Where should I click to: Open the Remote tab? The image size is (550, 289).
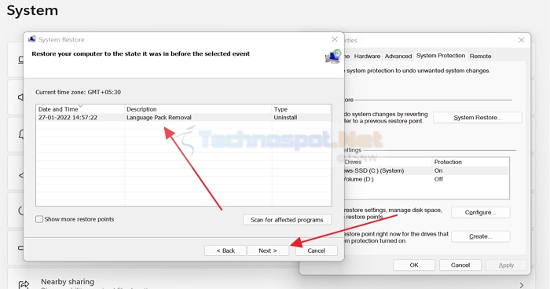point(480,56)
